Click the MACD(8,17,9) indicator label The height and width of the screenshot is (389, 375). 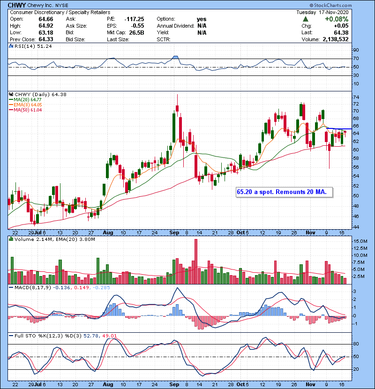(33, 288)
